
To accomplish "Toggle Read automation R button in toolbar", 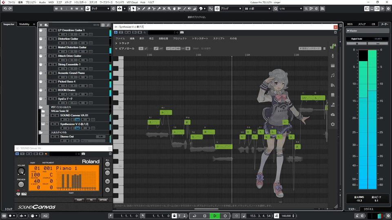I will (71, 9).
